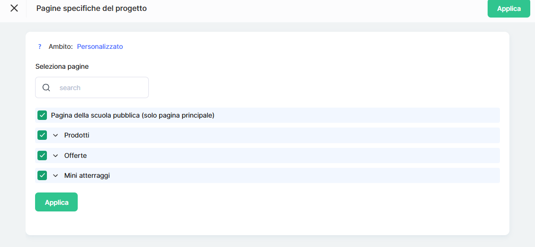Click the question mark help icon
Image resolution: width=535 pixels, height=247 pixels.
click(40, 46)
